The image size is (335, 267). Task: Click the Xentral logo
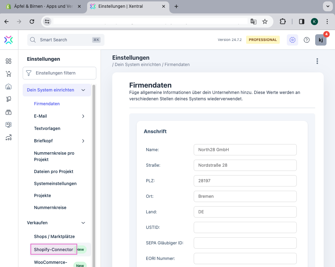(8, 40)
